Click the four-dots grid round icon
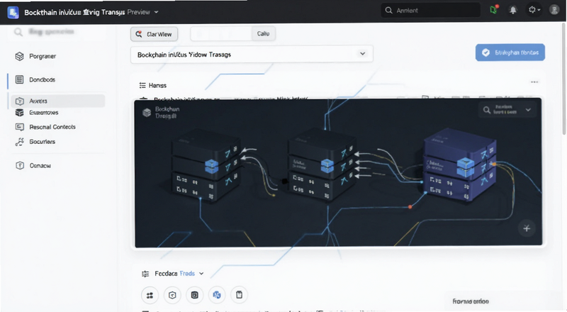This screenshot has width=567, height=312. click(x=150, y=296)
